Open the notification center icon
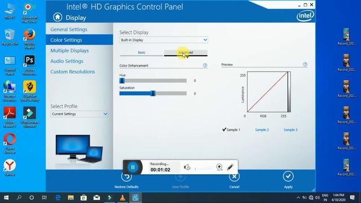361x203 pixels. pyautogui.click(x=352, y=197)
